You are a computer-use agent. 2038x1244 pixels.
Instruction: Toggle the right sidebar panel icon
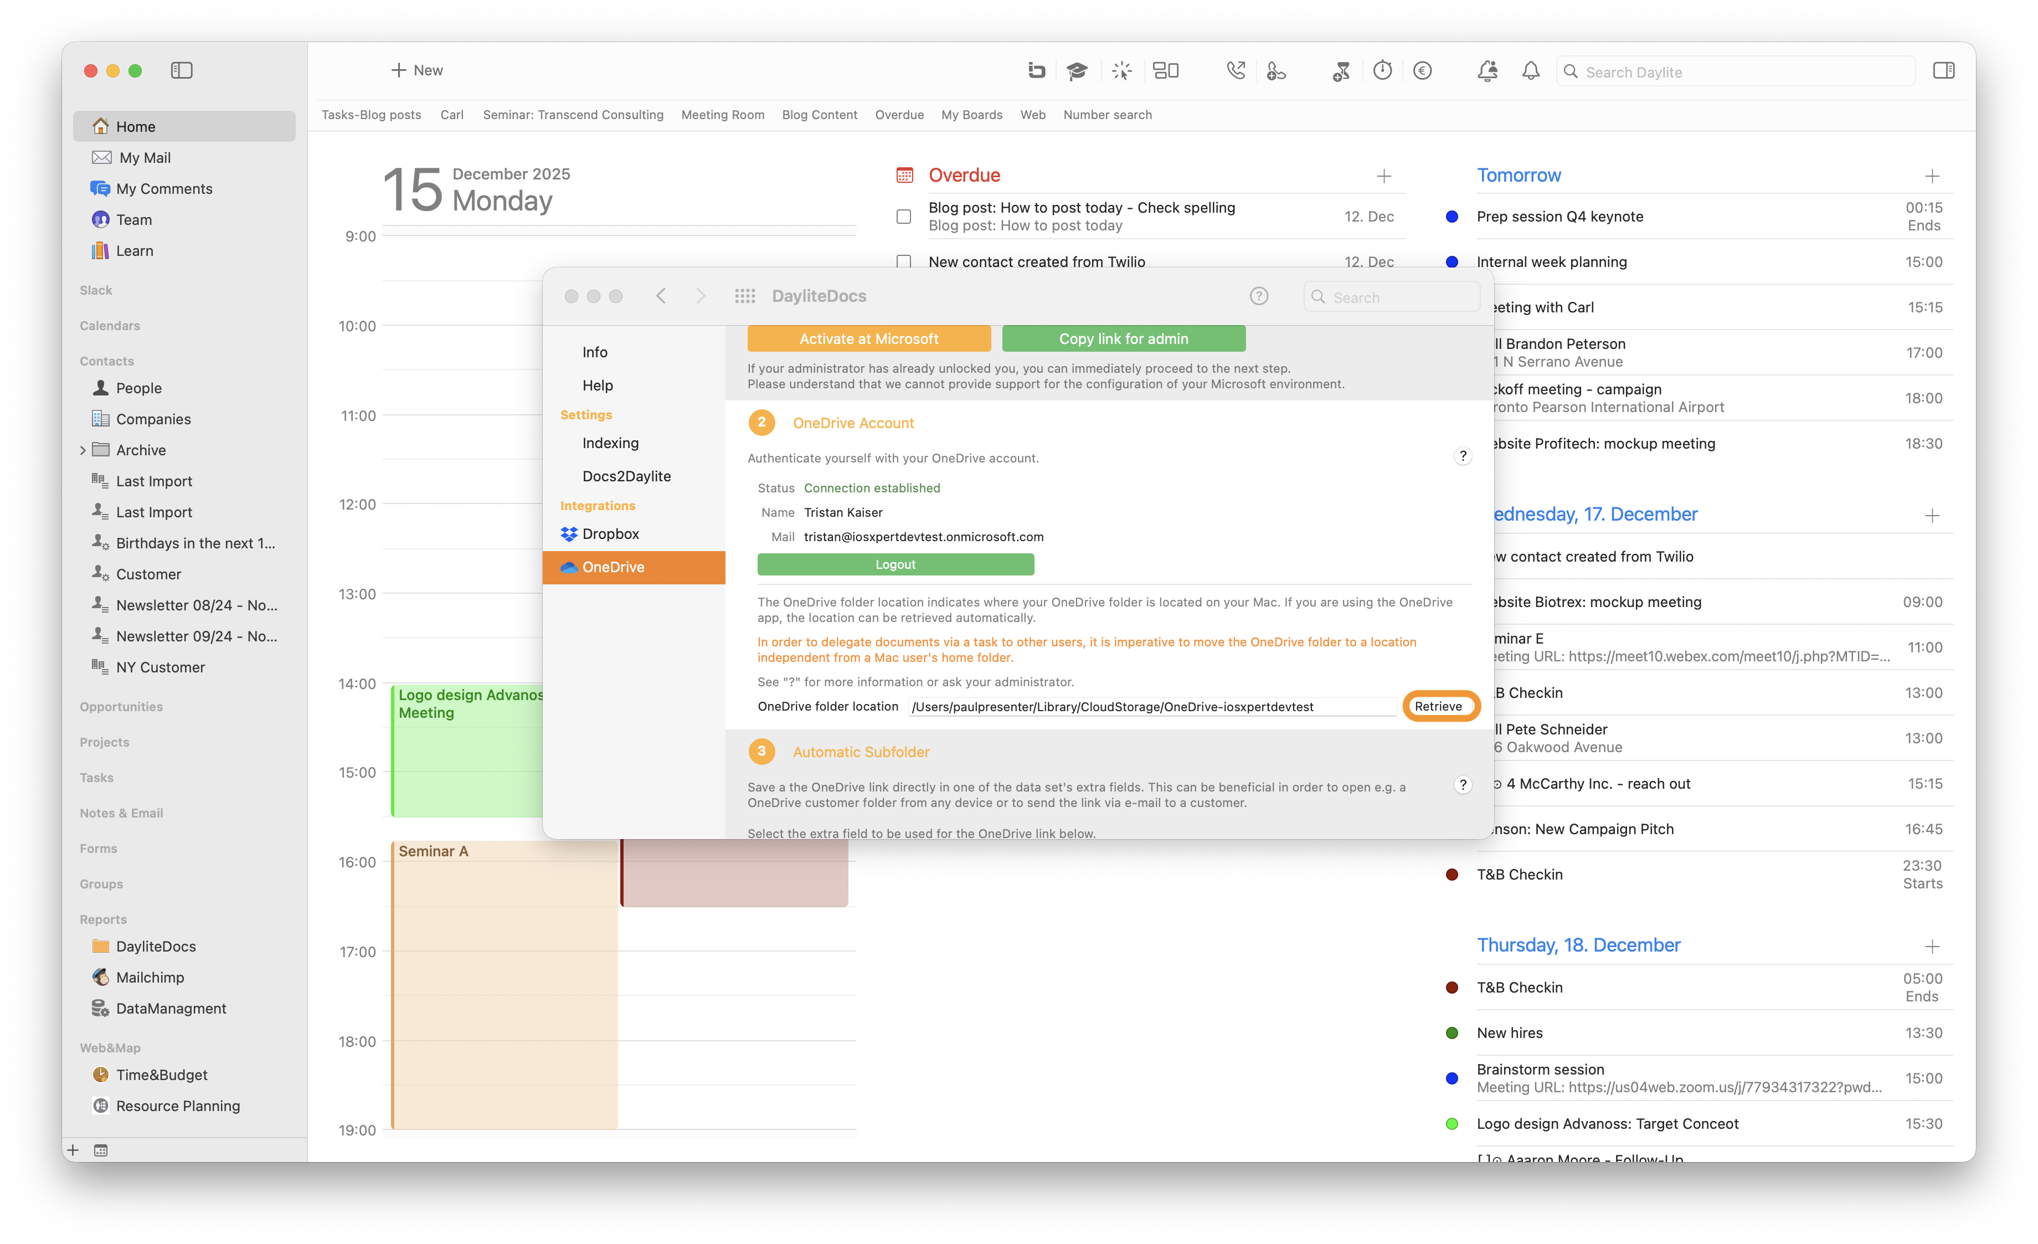click(1944, 70)
